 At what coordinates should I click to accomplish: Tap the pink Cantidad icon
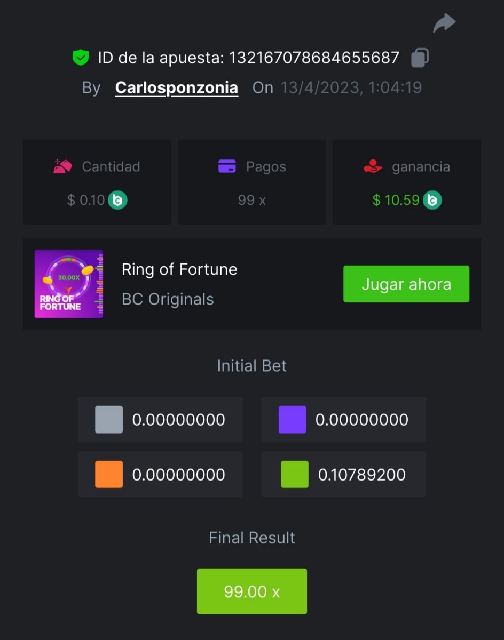63,166
